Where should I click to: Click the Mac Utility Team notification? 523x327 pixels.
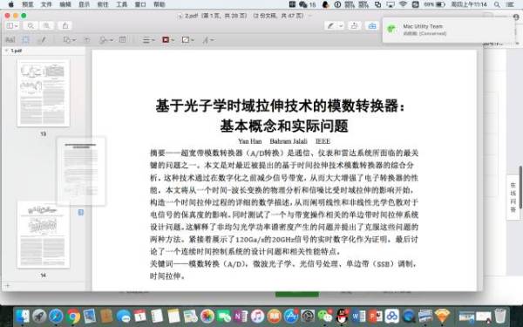pos(449,30)
